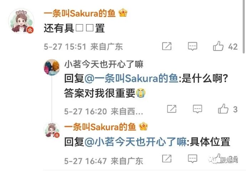This screenshot has width=246, height=171.
Task: Tap share icon on the top comment
Action: point(167,46)
